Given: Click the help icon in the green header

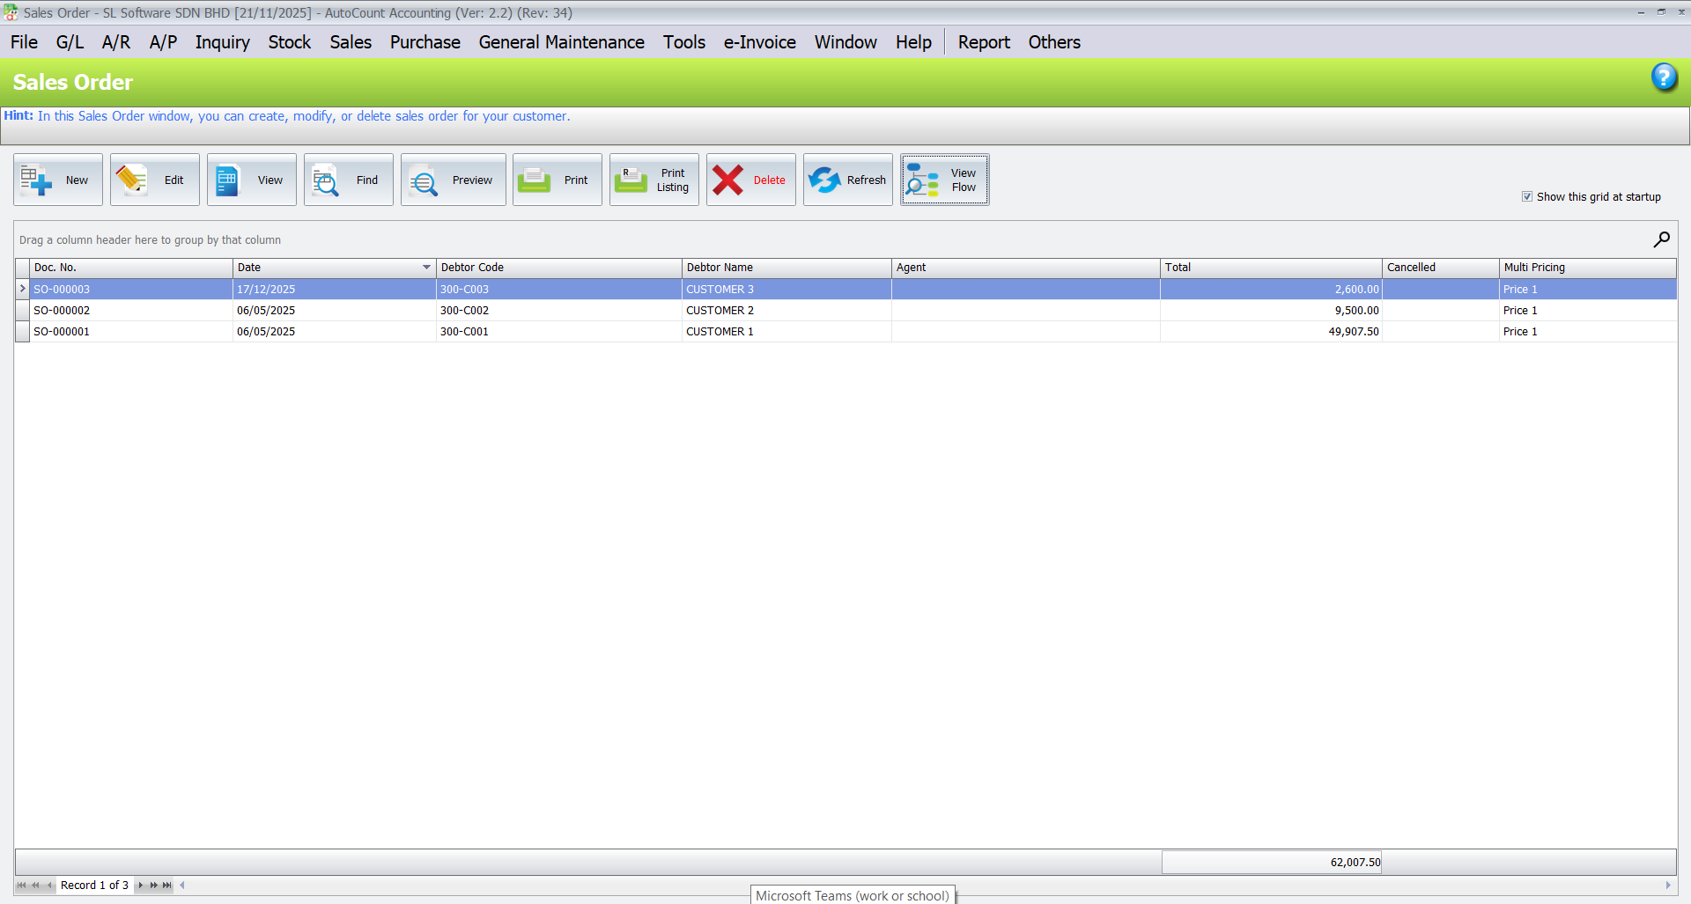Looking at the screenshot, I should [1665, 77].
